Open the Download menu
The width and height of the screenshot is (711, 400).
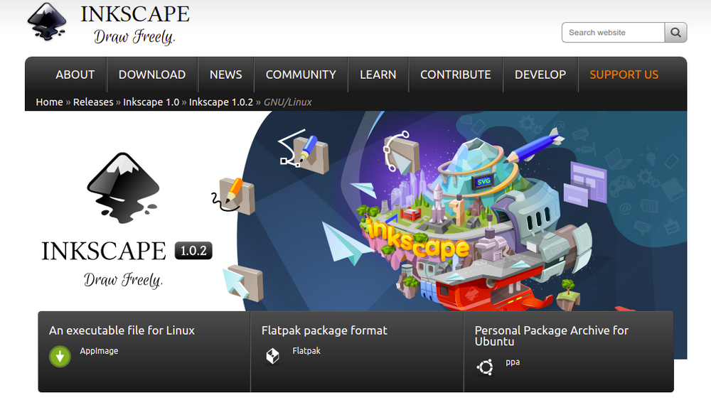[x=151, y=75]
